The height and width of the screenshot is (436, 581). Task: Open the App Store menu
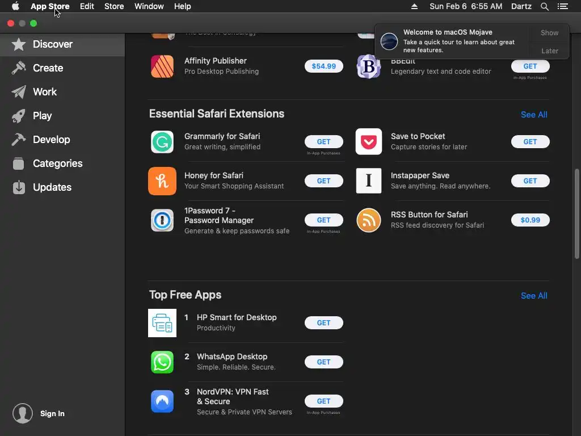(50, 6)
